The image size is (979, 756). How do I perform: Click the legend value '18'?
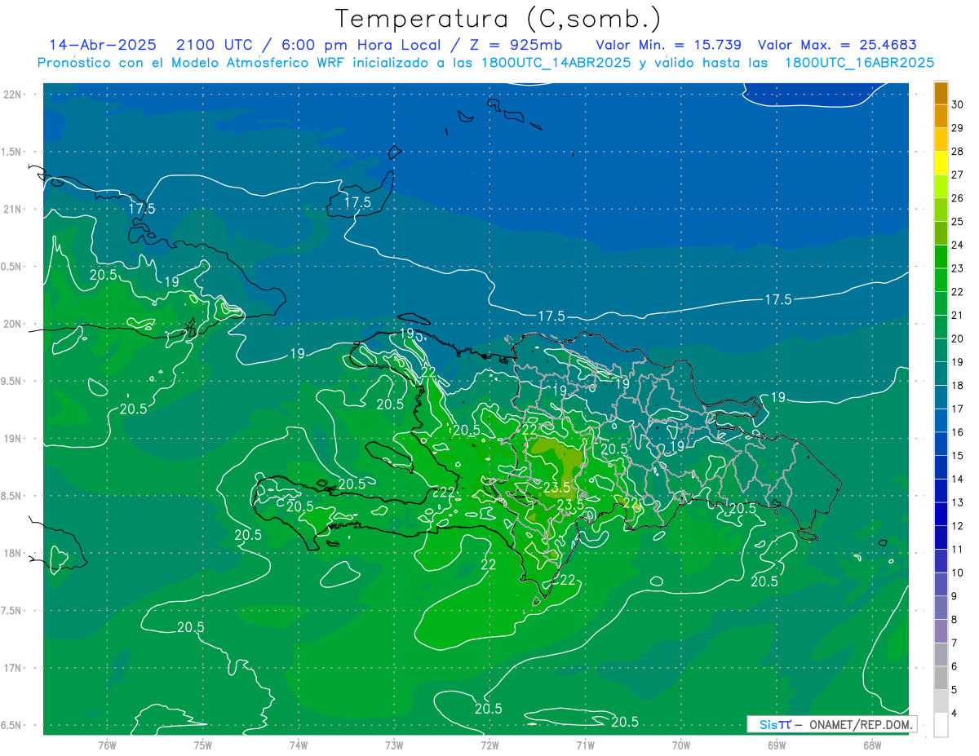click(x=958, y=385)
